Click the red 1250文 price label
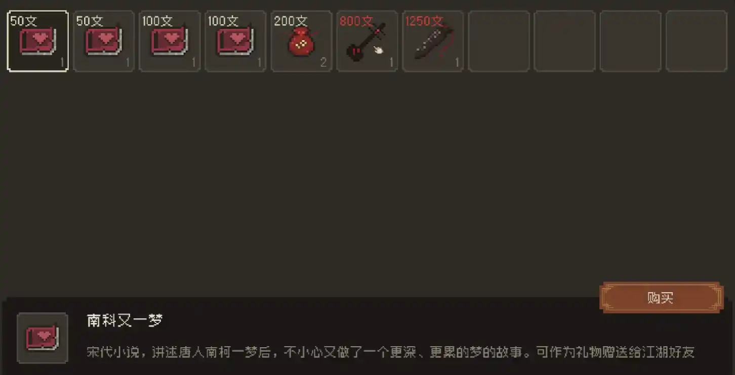Screen dimensions: 735x375 [424, 21]
